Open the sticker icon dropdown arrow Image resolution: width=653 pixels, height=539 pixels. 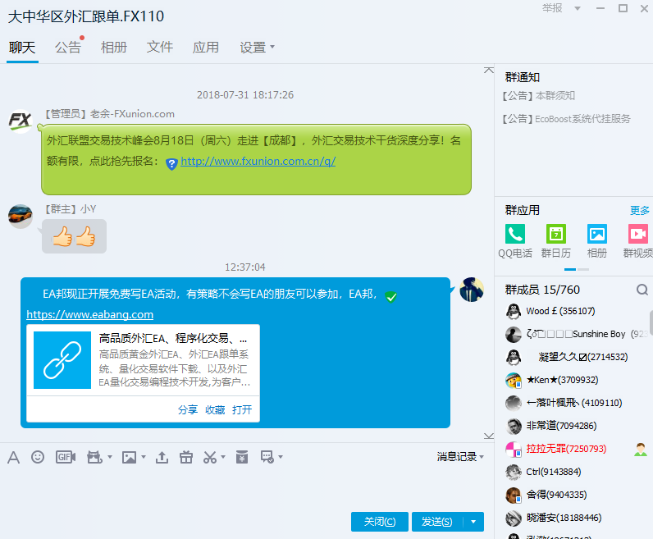(x=110, y=457)
